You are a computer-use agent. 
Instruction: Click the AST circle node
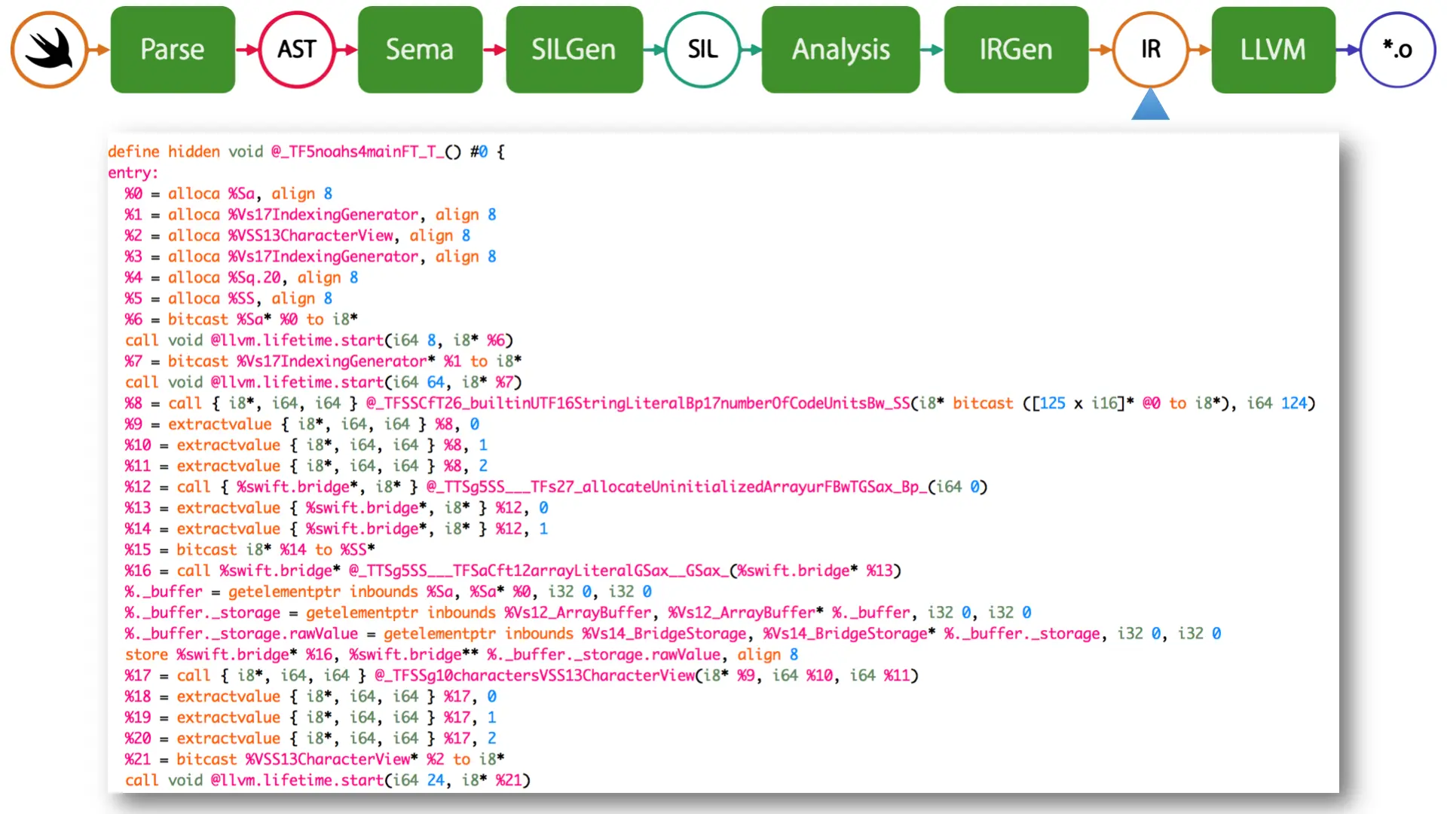point(296,50)
